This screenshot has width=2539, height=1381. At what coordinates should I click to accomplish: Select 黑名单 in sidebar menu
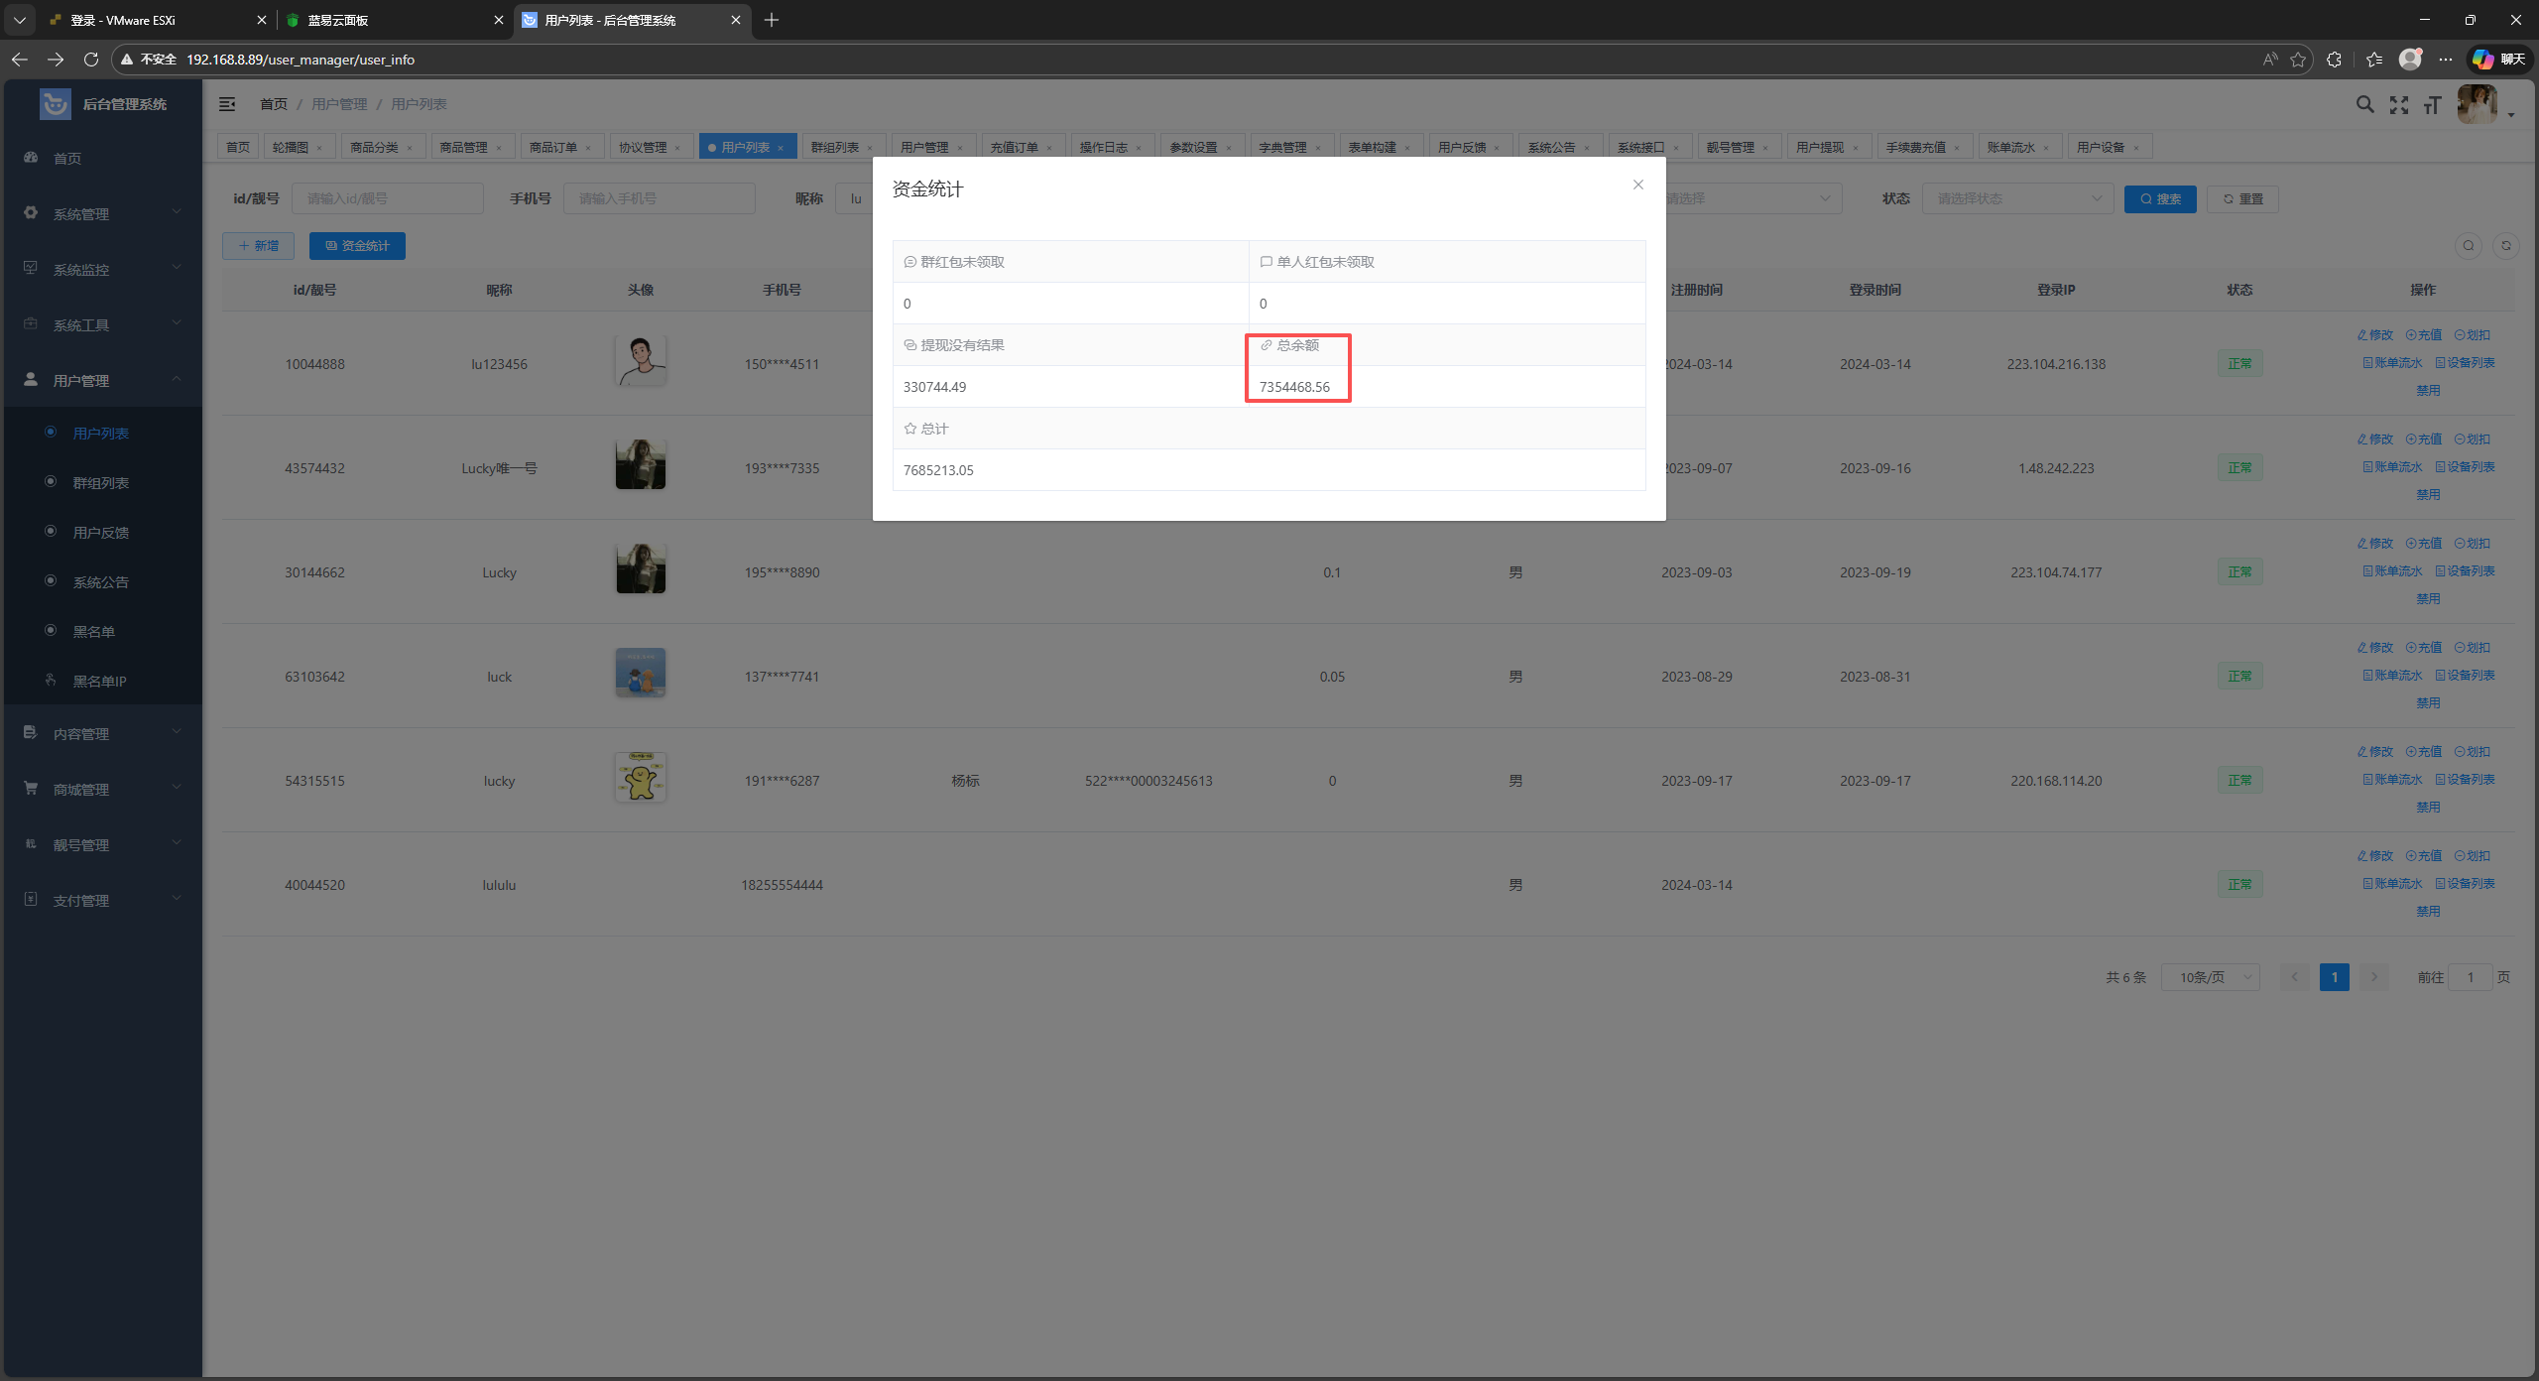94,631
